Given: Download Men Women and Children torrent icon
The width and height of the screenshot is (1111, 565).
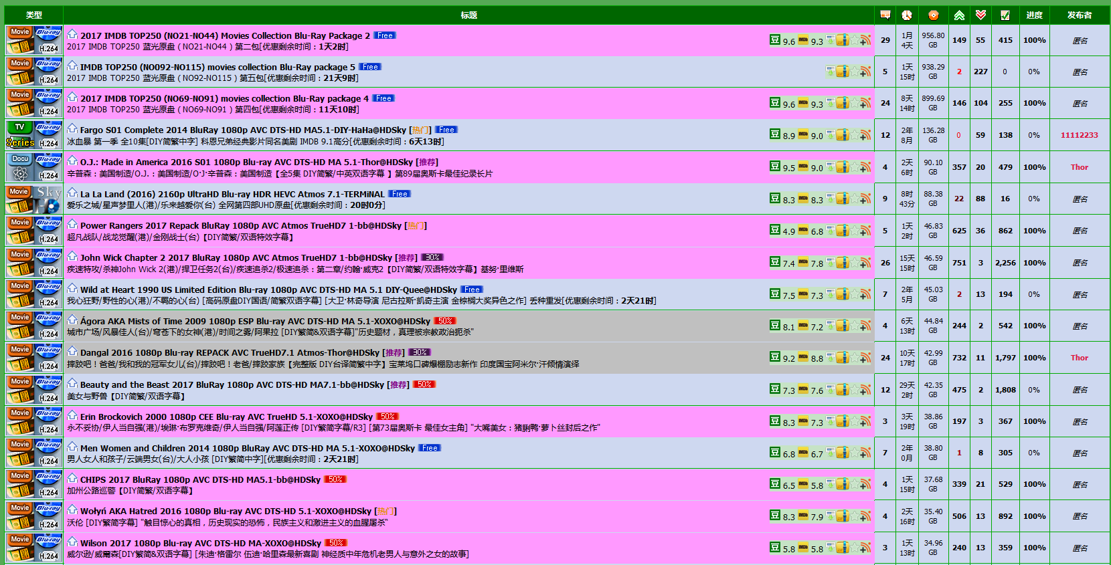Looking at the screenshot, I should coord(831,453).
